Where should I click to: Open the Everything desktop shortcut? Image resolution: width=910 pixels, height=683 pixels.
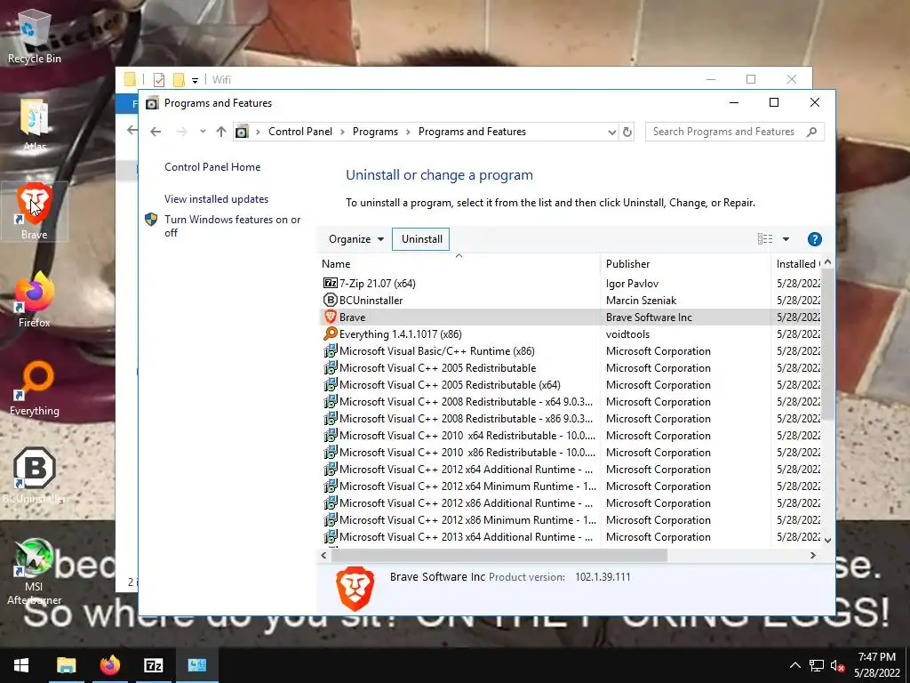[35, 388]
